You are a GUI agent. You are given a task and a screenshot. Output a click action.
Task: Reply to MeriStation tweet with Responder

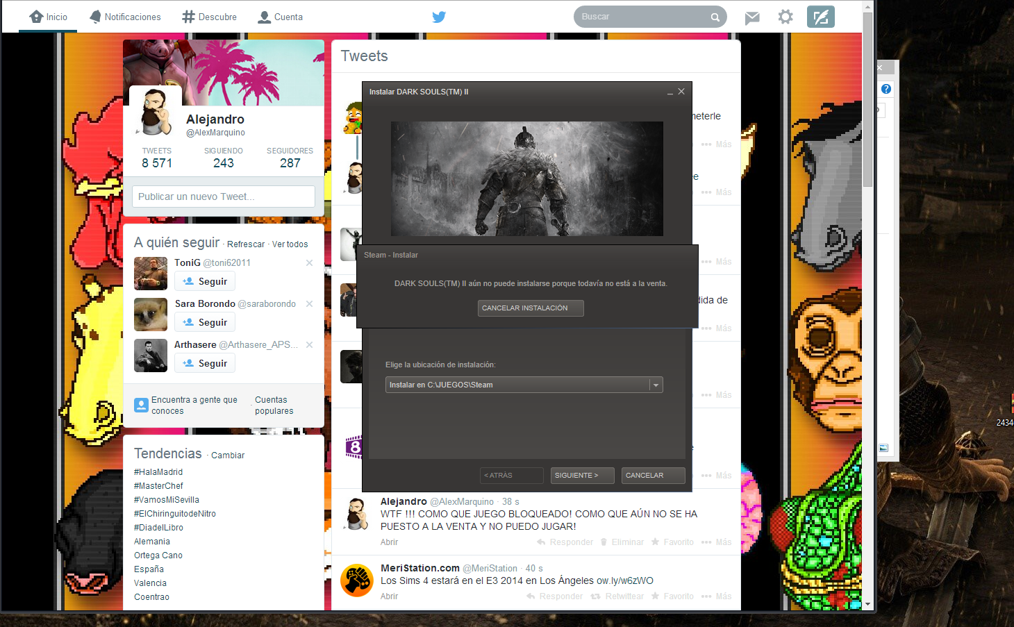point(554,596)
